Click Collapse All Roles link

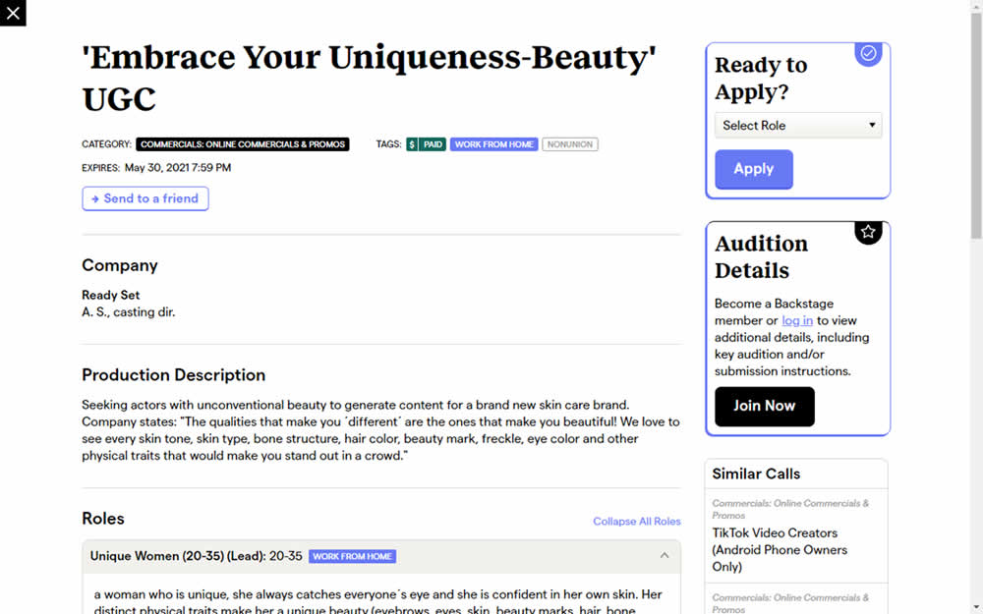(x=636, y=521)
